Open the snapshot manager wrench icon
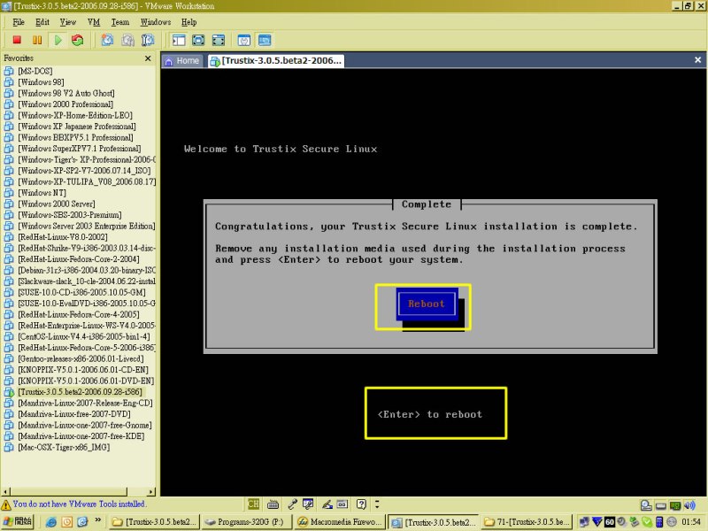The height and width of the screenshot is (531, 708). (148, 40)
